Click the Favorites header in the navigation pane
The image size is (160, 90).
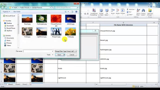(7, 21)
